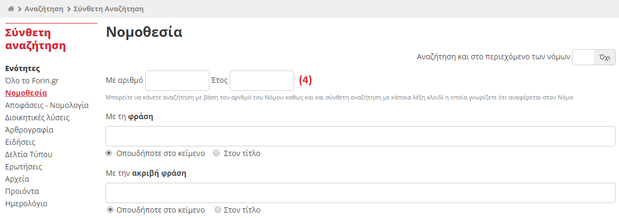
Task: Open Αποφάσεις - Νομολογία section
Action: tap(47, 105)
